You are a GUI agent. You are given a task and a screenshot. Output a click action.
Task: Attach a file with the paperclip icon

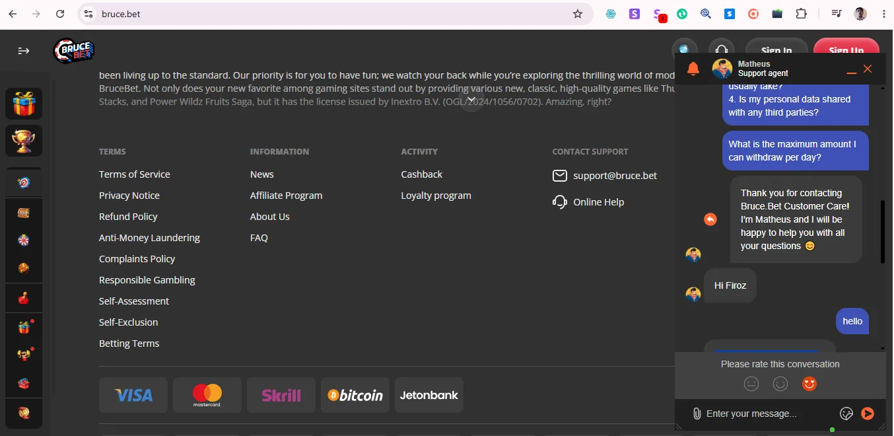tap(697, 414)
